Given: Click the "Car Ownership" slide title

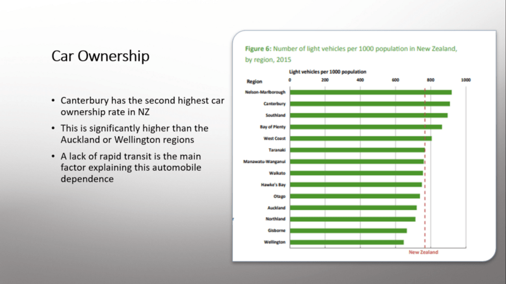Looking at the screenshot, I should pos(100,57).
